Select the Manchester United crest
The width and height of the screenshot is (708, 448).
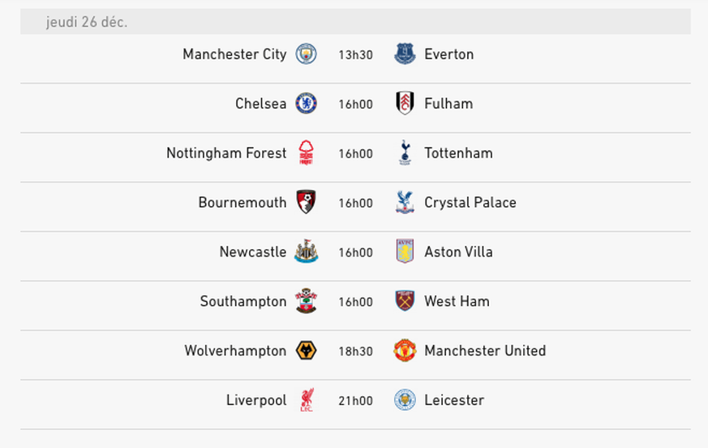(x=405, y=351)
